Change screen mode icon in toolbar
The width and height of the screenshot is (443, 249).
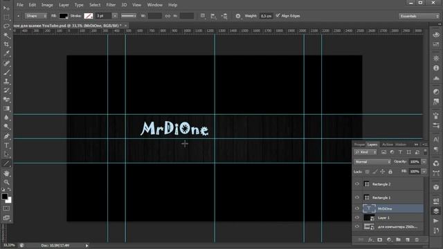pyautogui.click(x=6, y=218)
